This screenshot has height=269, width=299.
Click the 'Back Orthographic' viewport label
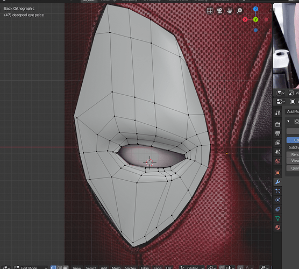pos(19,9)
